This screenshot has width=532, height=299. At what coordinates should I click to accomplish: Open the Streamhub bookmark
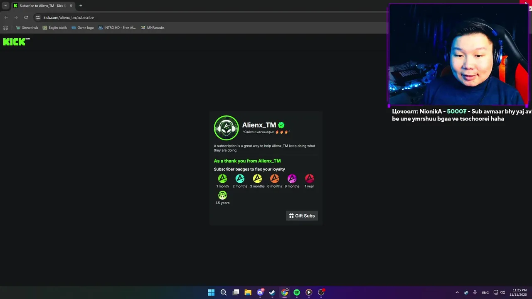[x=27, y=28]
